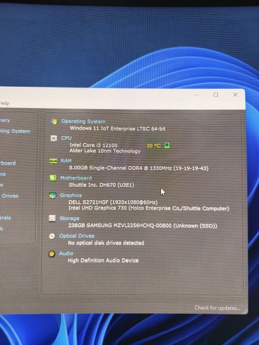This screenshot has width=259, height=345.
Task: Click the Optical Drives disc icon
Action: point(52,236)
